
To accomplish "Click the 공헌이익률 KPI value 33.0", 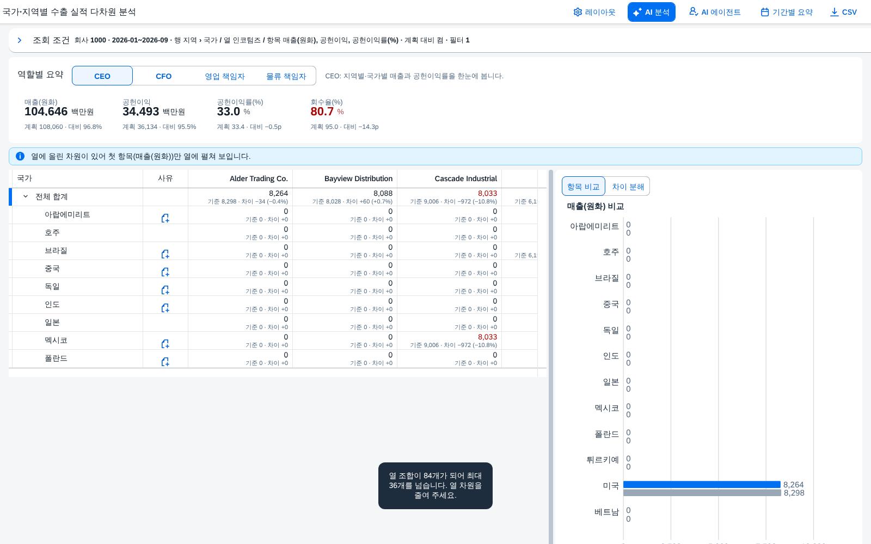I will (x=229, y=112).
